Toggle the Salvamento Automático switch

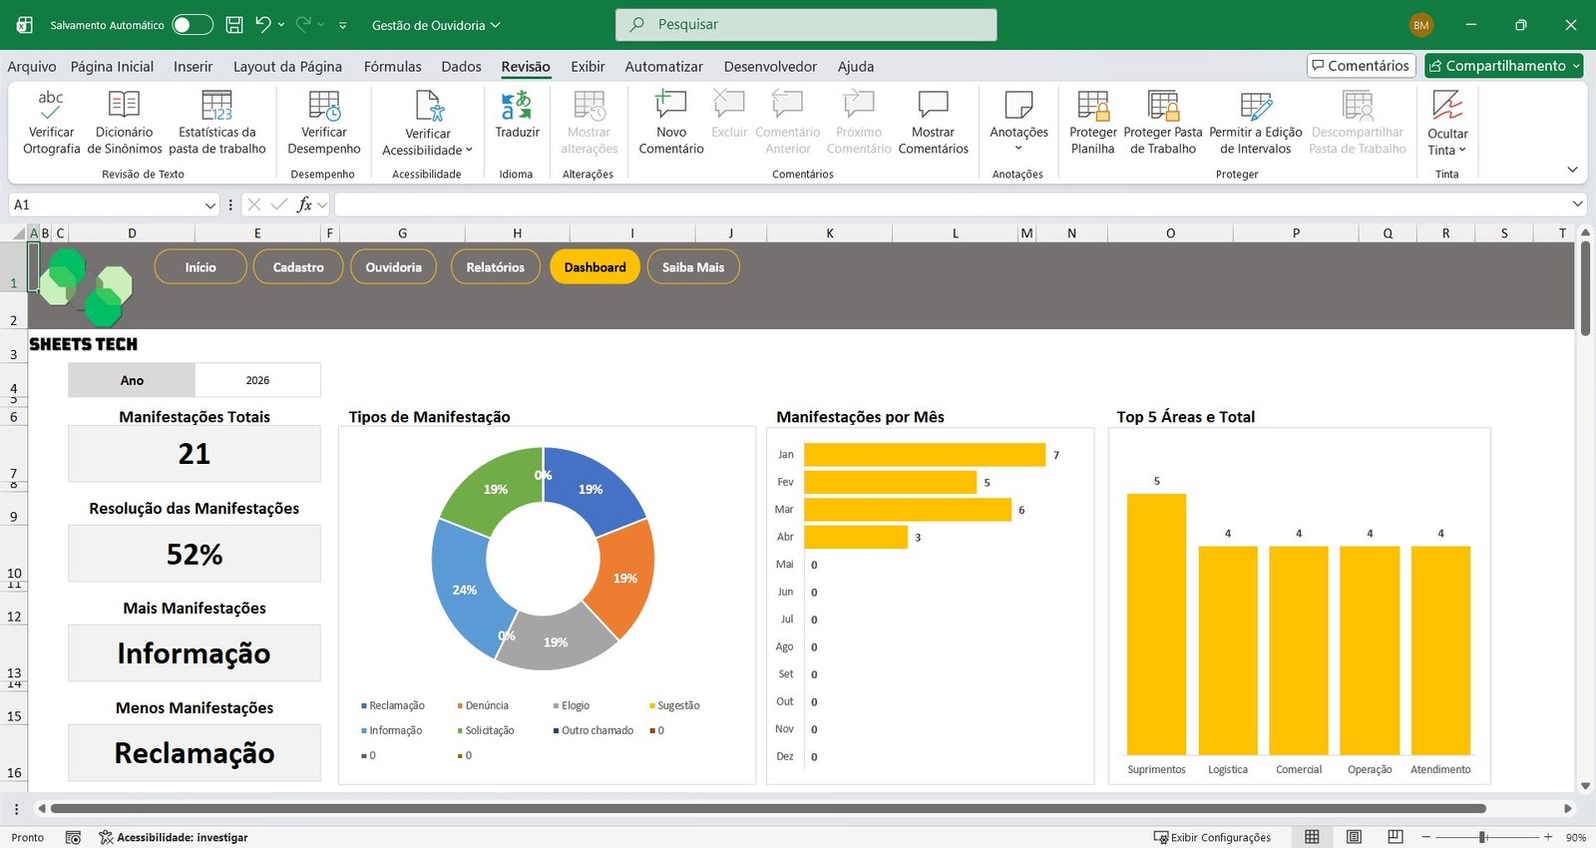point(192,25)
